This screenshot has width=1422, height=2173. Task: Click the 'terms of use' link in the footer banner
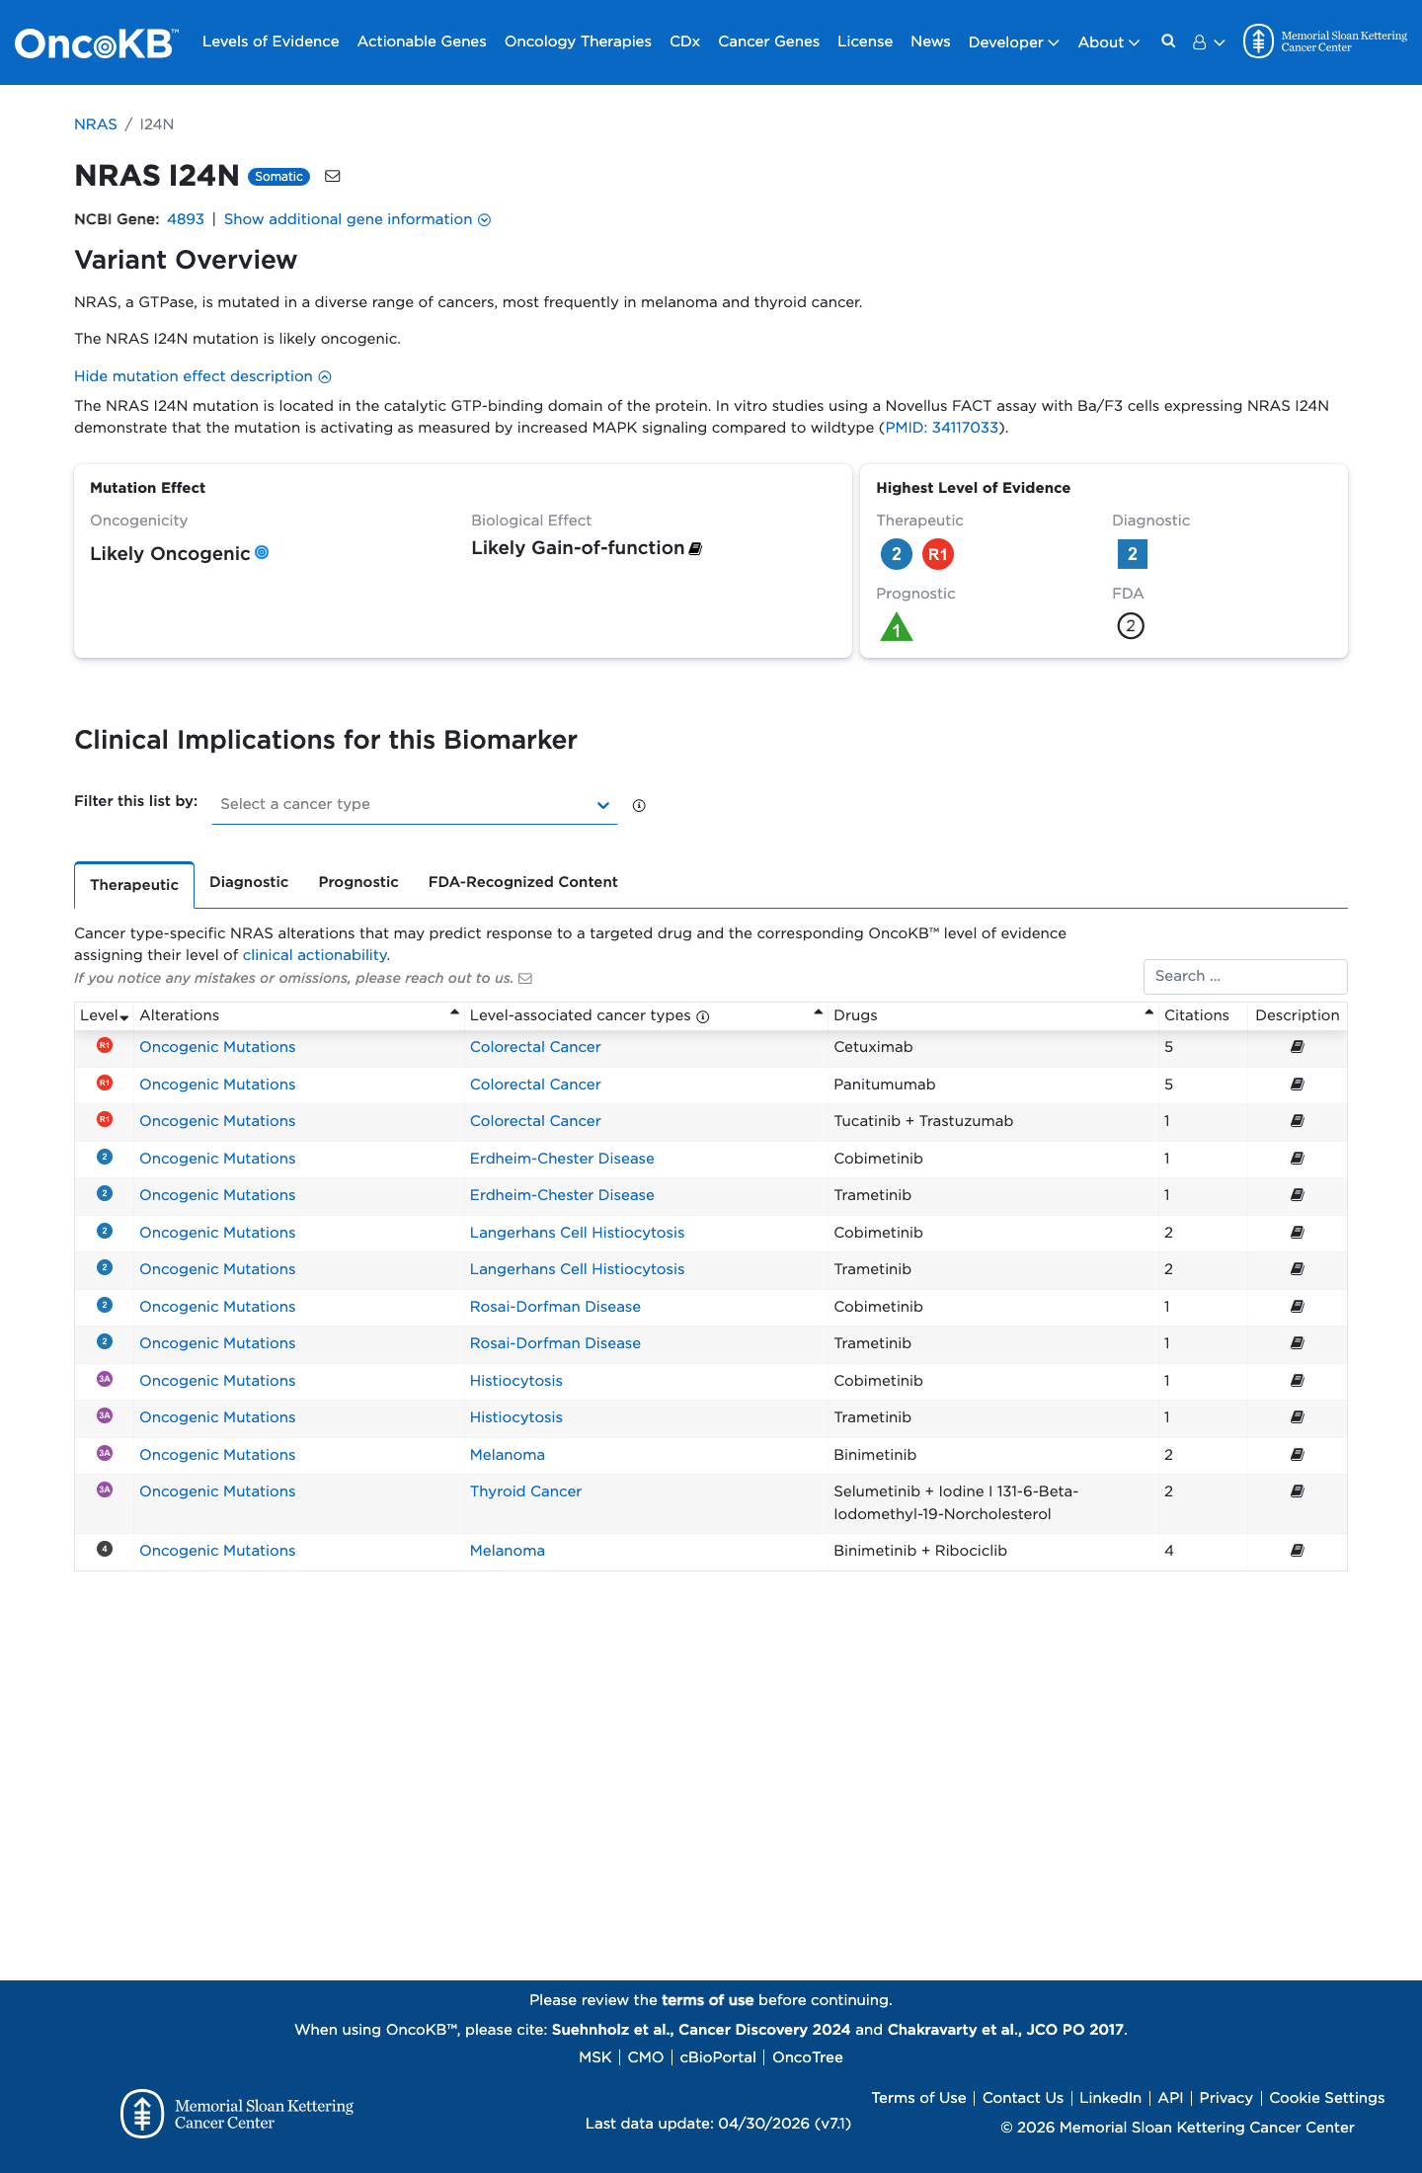tap(707, 2000)
